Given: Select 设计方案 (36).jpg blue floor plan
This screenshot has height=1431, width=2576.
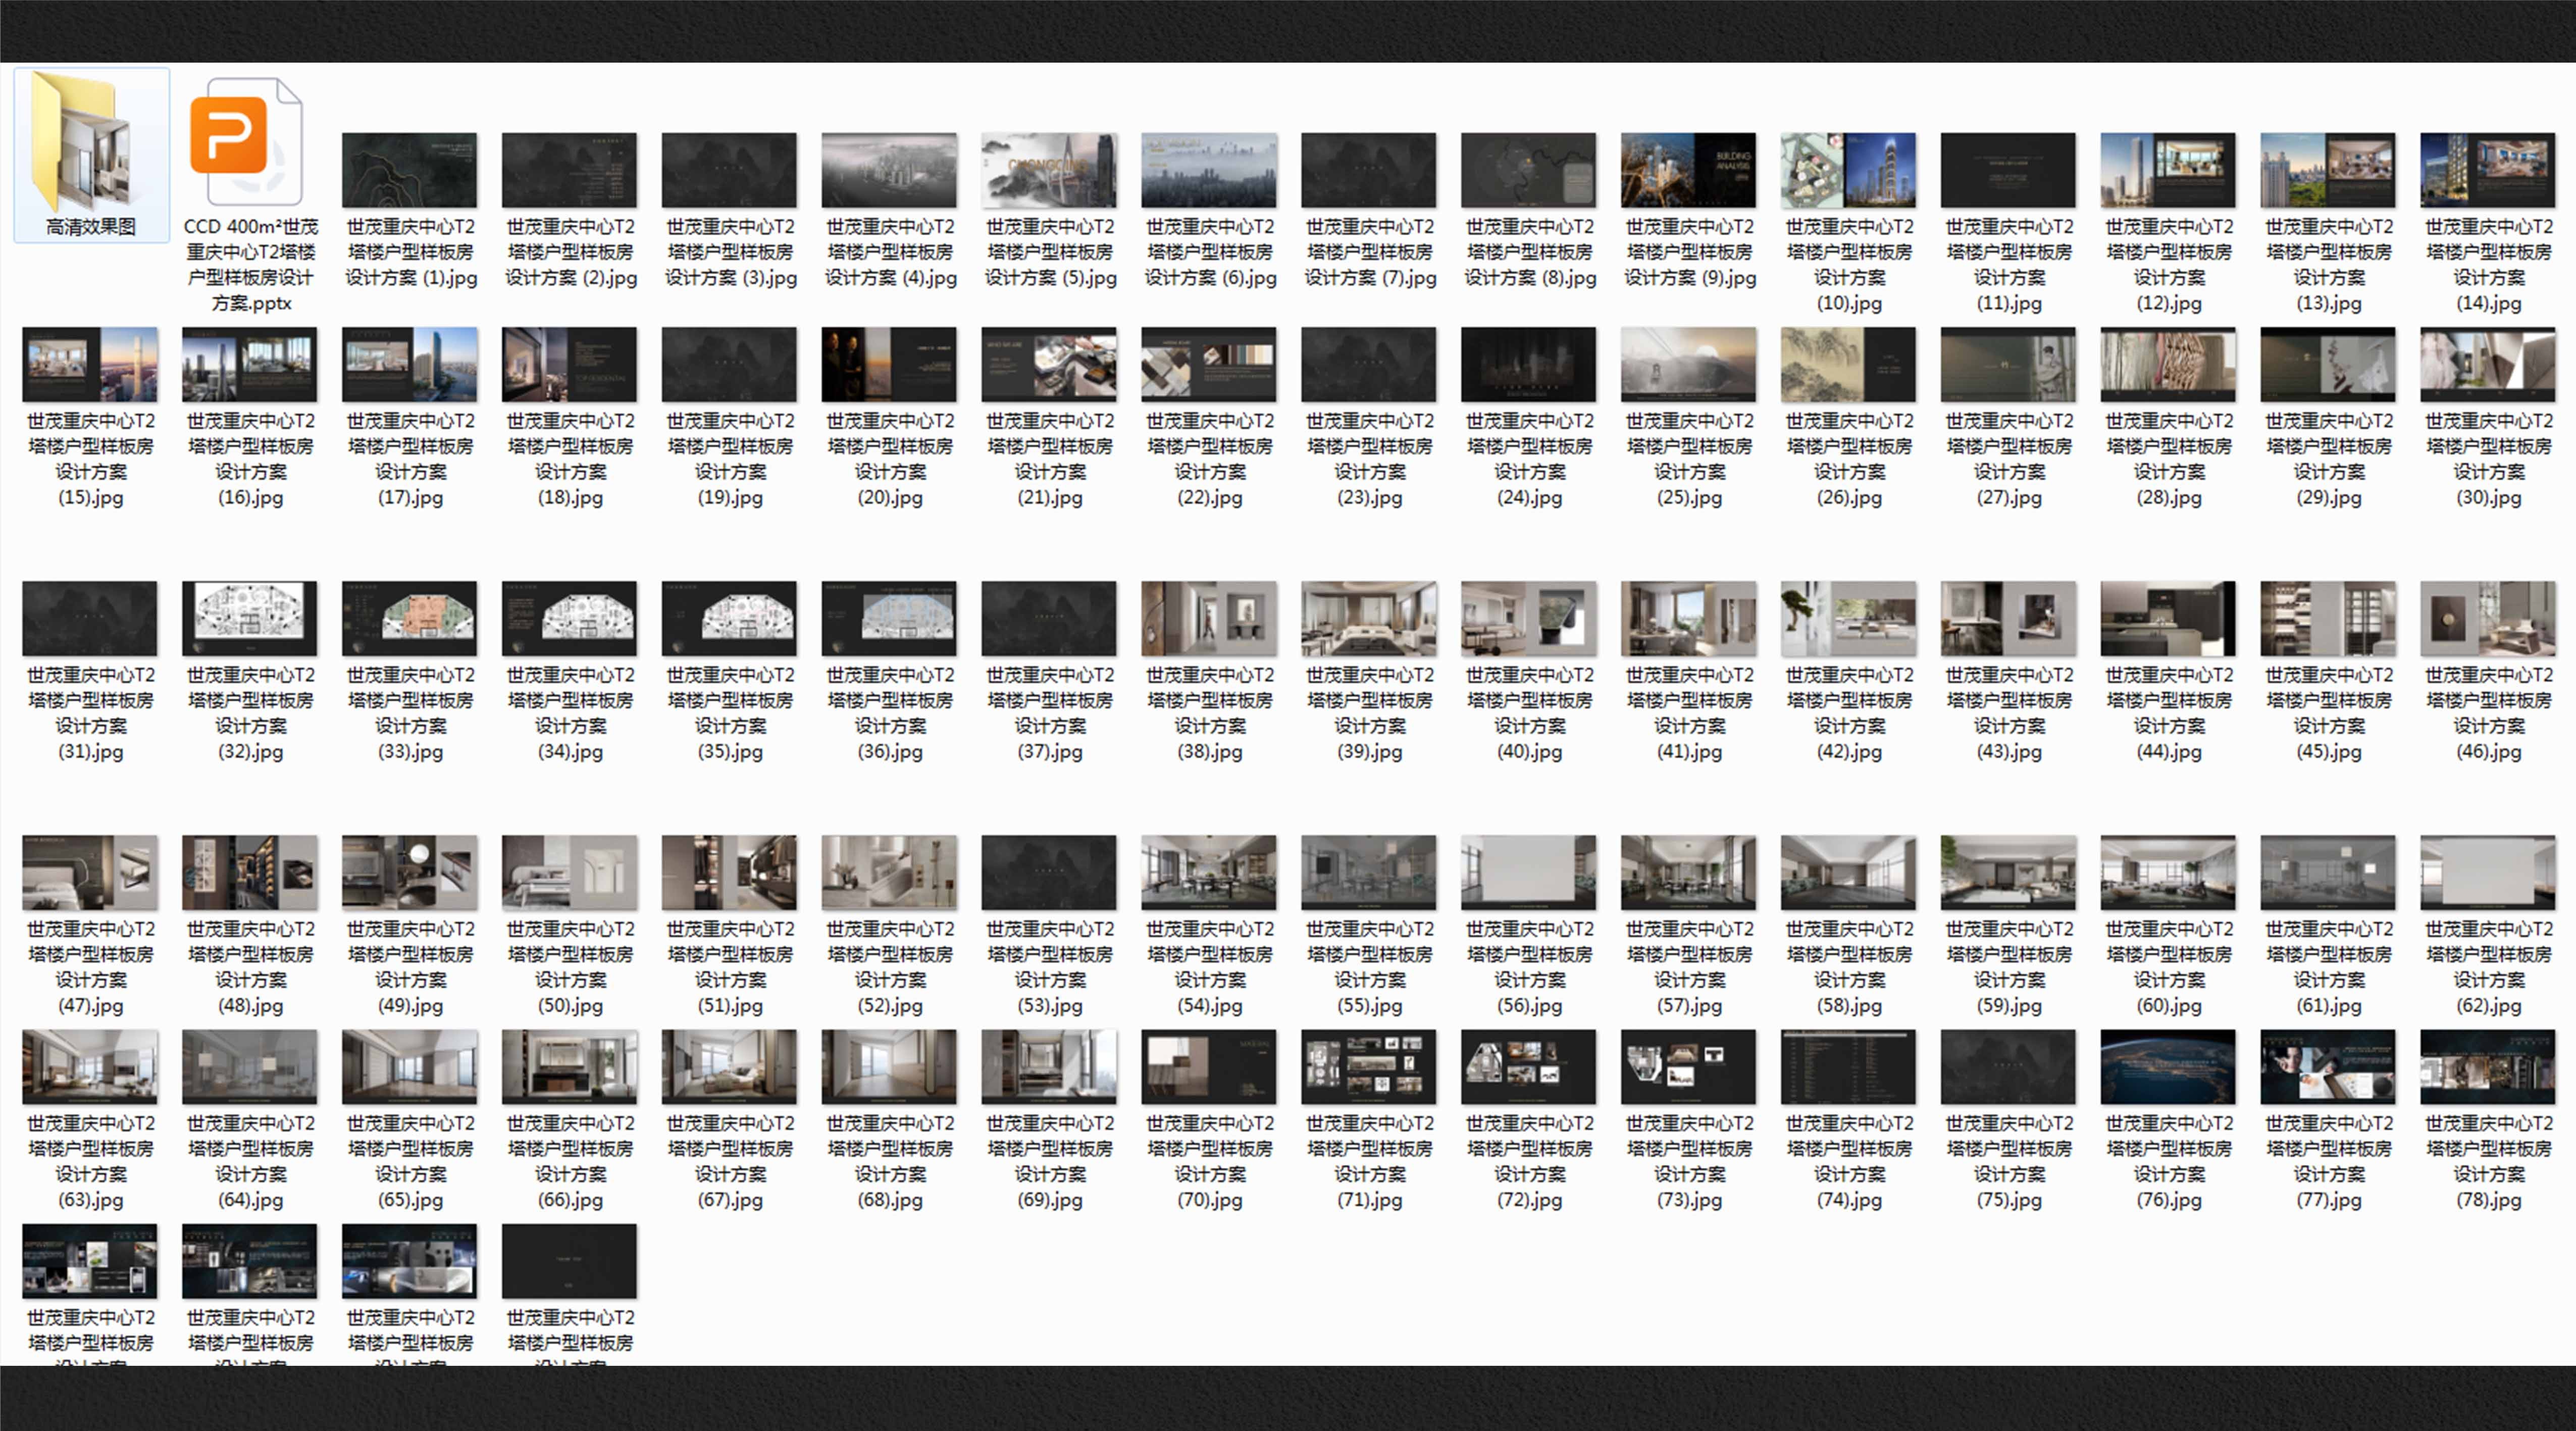Looking at the screenshot, I should [889, 618].
